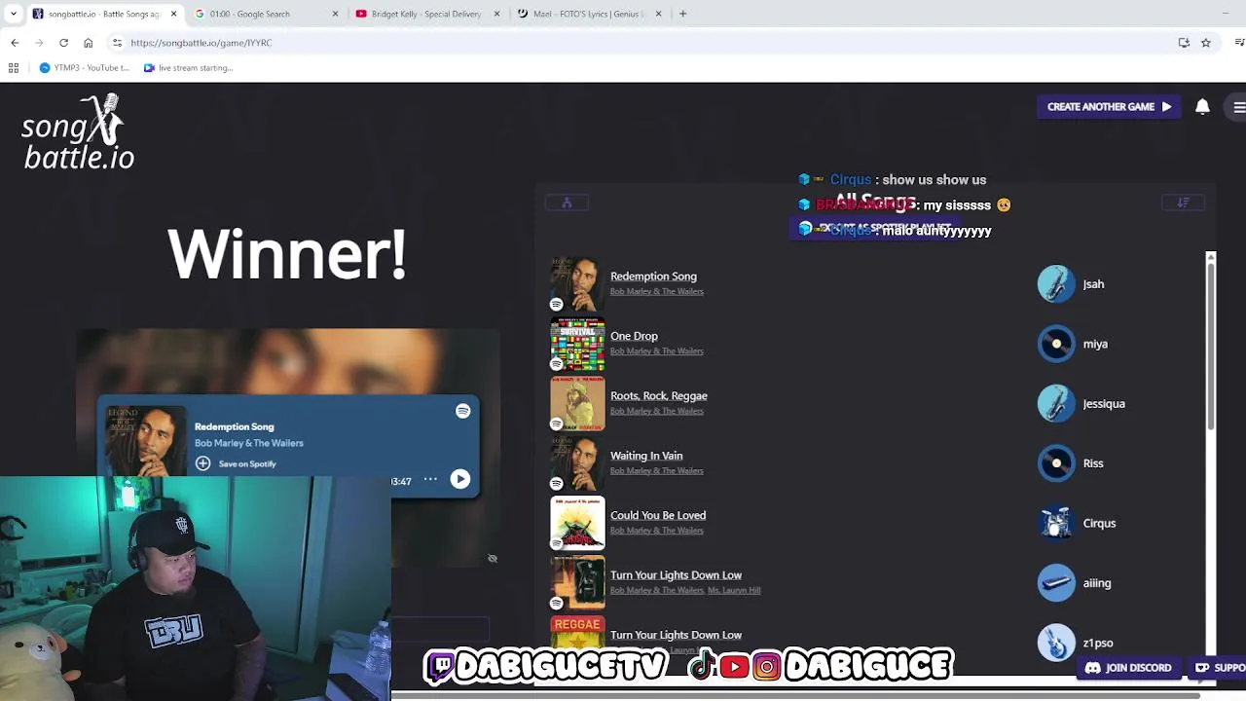
Task: Open the One Drop song link
Action: point(634,336)
